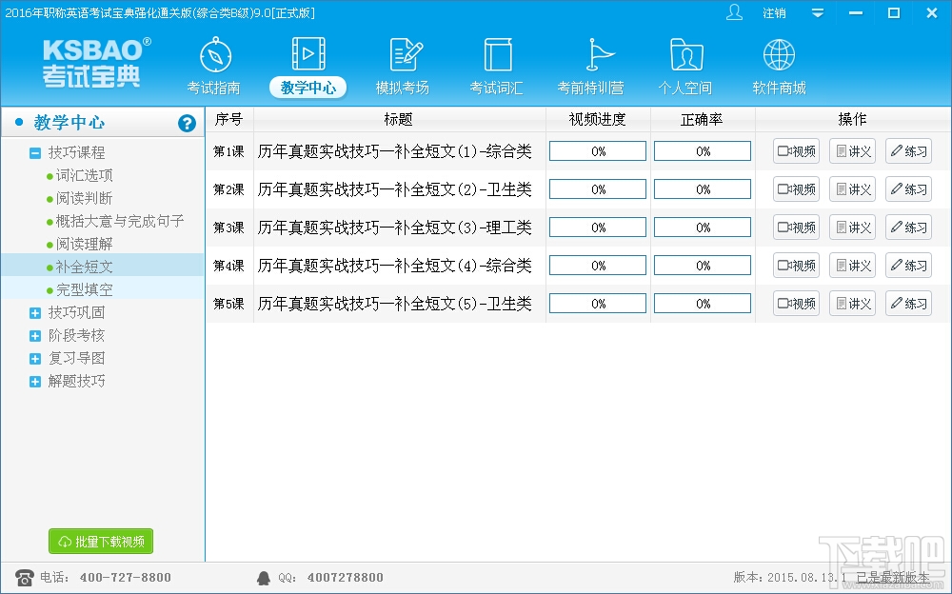Open 讲义 for lesson 第5课

[x=852, y=303]
